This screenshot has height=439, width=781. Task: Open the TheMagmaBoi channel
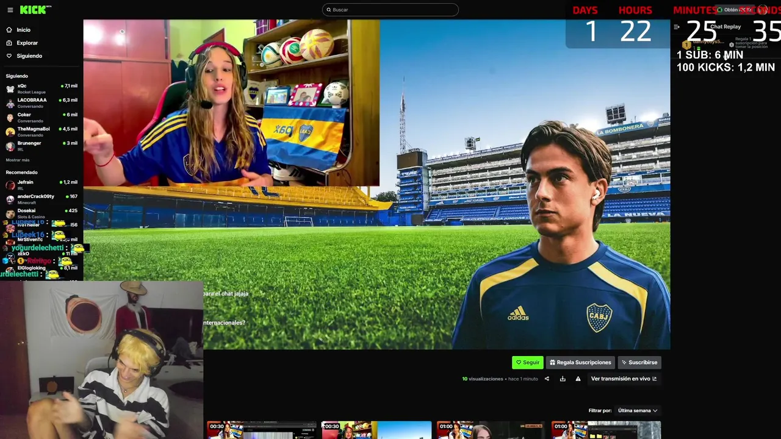click(x=41, y=132)
